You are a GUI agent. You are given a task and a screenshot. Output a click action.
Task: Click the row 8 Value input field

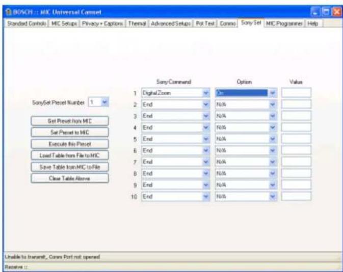click(296, 173)
